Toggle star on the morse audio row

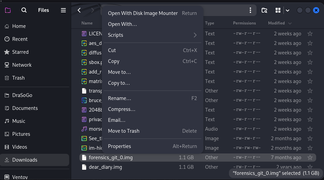pos(310,129)
